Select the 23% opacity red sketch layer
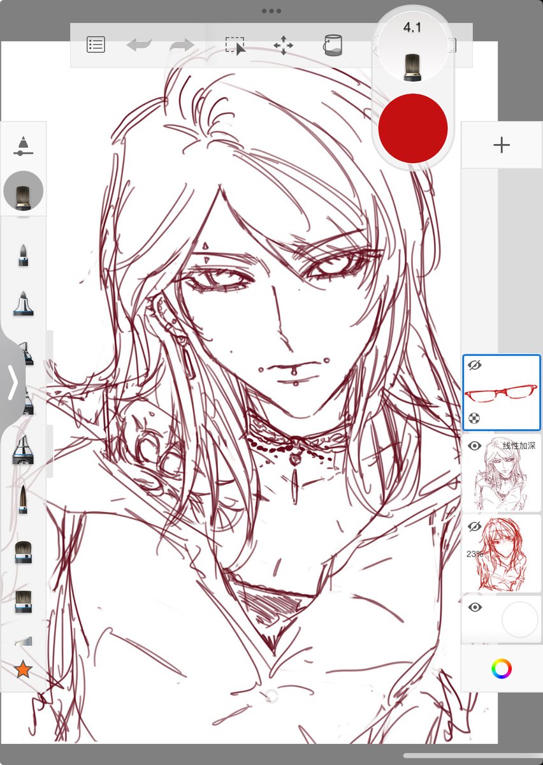The height and width of the screenshot is (765, 543). pyautogui.click(x=501, y=555)
